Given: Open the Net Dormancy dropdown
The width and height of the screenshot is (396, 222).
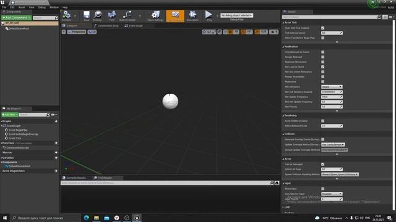Looking at the screenshot, I should (x=332, y=87).
